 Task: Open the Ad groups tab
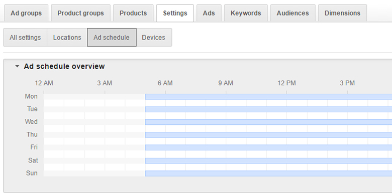pyautogui.click(x=26, y=13)
